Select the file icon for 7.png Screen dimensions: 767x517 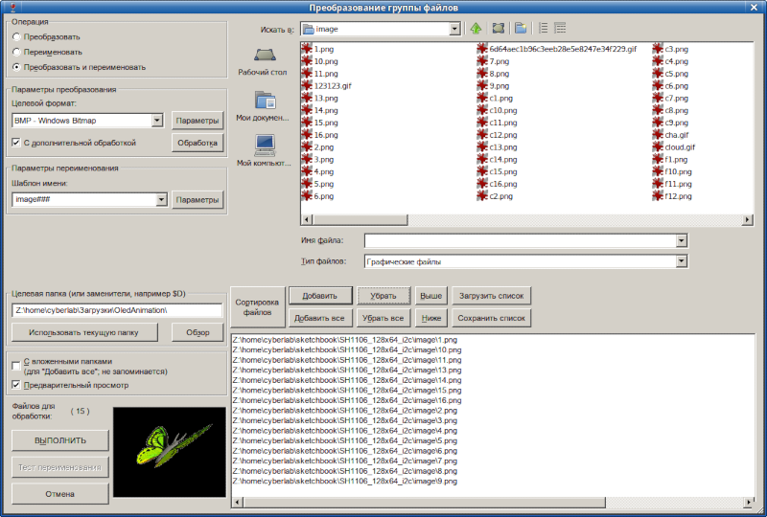click(482, 61)
